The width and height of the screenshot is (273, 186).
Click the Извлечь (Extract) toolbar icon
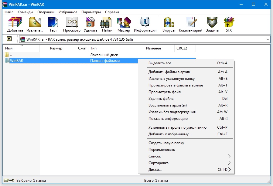click(x=35, y=24)
